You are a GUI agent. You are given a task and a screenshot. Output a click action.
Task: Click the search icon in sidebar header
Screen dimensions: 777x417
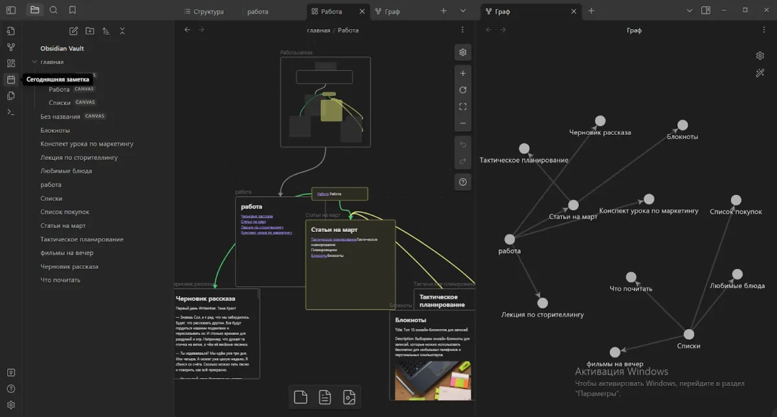(54, 10)
